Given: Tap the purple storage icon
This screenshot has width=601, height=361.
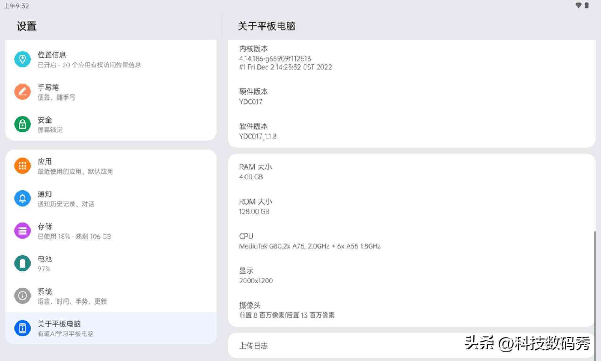Looking at the screenshot, I should (23, 231).
